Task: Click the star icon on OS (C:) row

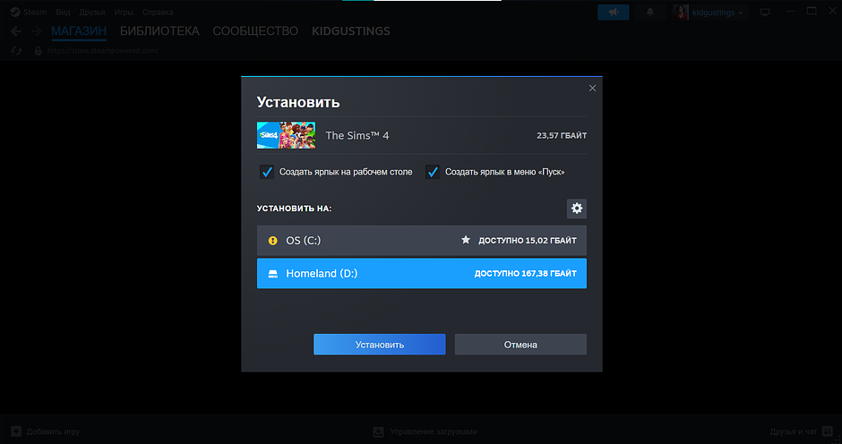Action: (x=466, y=240)
